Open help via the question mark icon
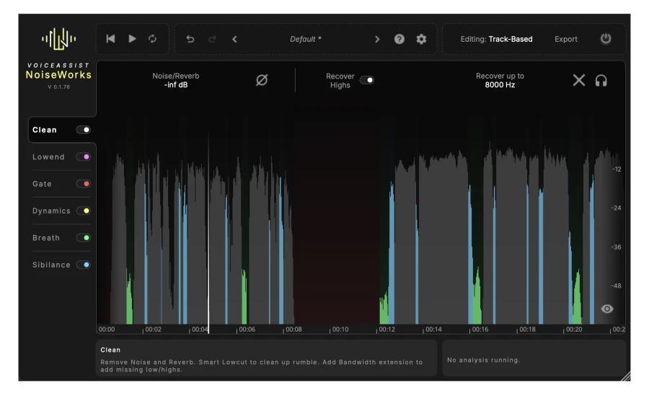Screen dimensions: 649x395 (399, 39)
